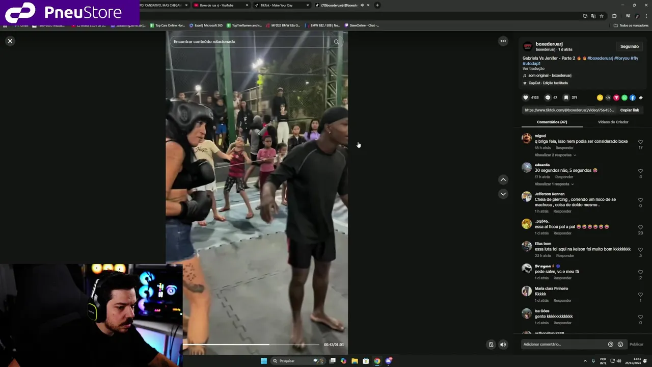652x367 pixels.
Task: Close the TikTok video viewer with X
Action: point(10,41)
